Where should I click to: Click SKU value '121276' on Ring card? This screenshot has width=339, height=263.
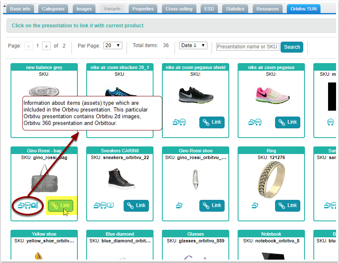tap(277, 157)
